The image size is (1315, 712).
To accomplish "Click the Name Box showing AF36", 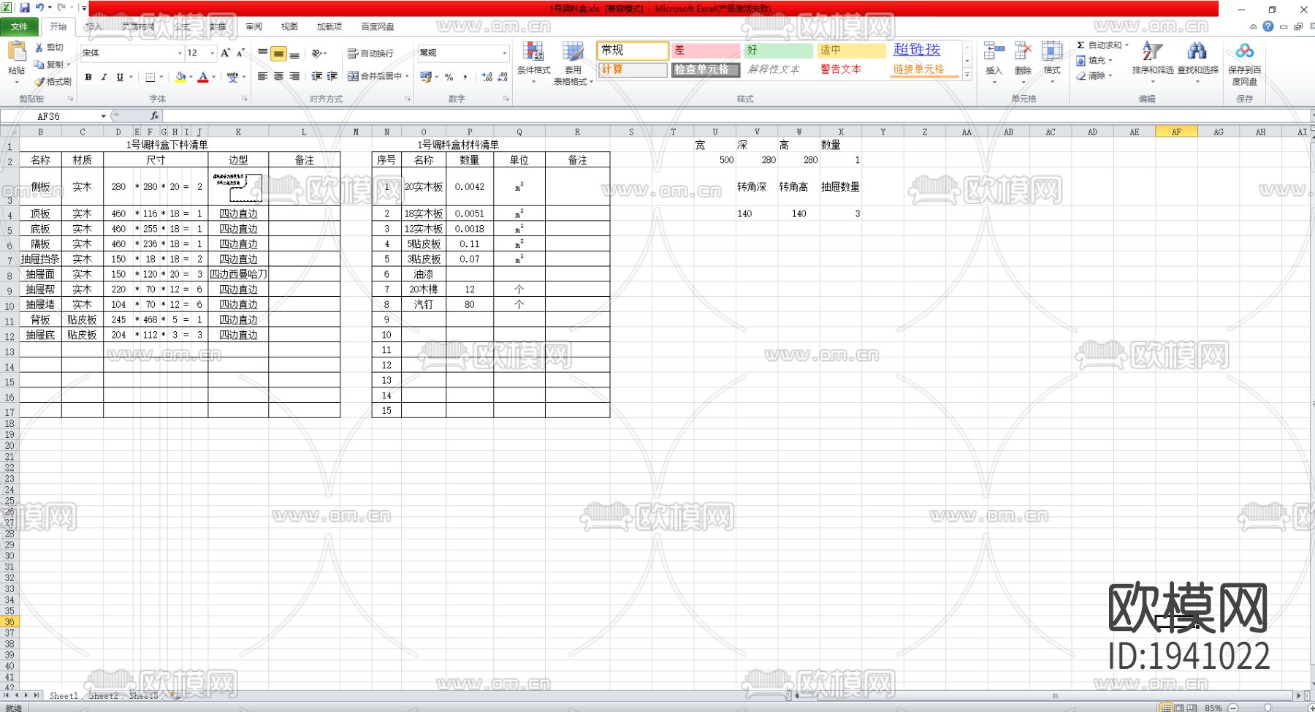I will pos(55,116).
